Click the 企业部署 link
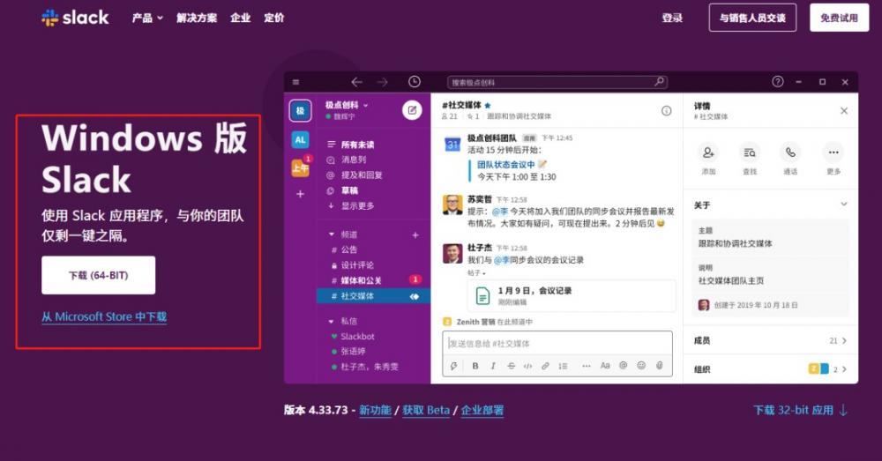 coord(482,410)
